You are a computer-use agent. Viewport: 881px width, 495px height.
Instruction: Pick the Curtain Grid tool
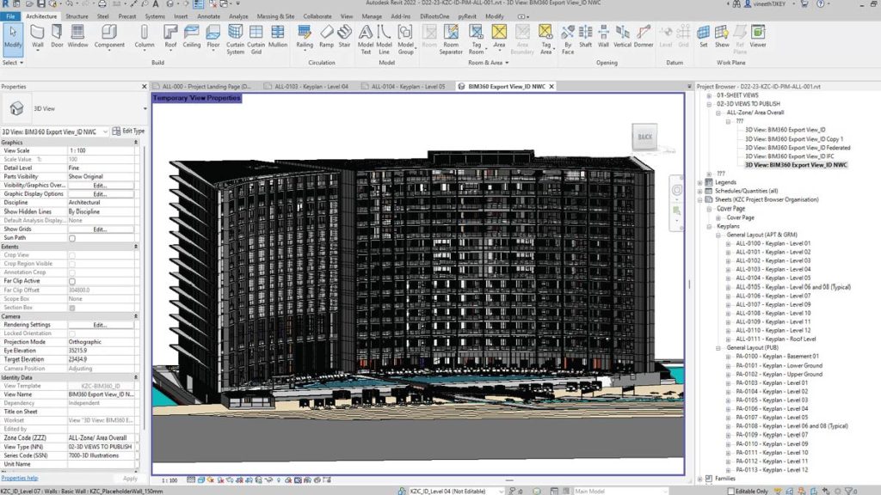pyautogui.click(x=256, y=38)
